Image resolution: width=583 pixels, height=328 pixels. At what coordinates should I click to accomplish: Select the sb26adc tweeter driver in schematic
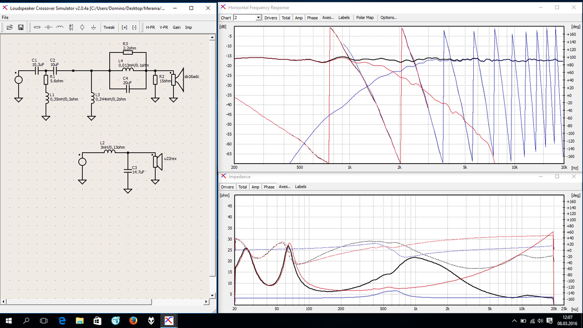(177, 80)
